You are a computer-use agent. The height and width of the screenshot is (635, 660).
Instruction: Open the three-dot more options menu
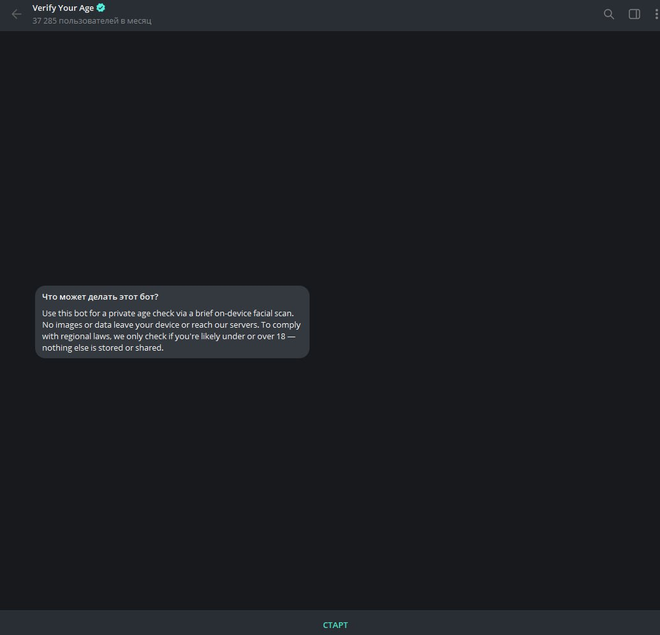(x=656, y=14)
